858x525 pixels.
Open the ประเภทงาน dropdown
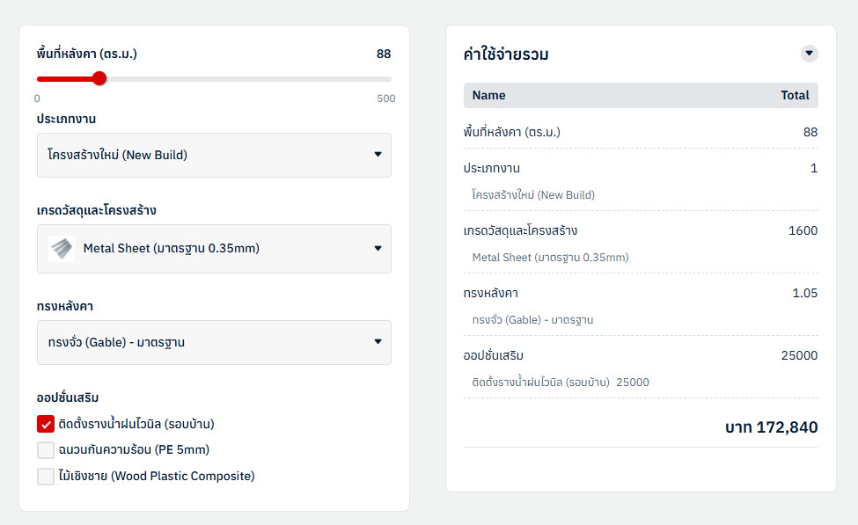tap(214, 155)
